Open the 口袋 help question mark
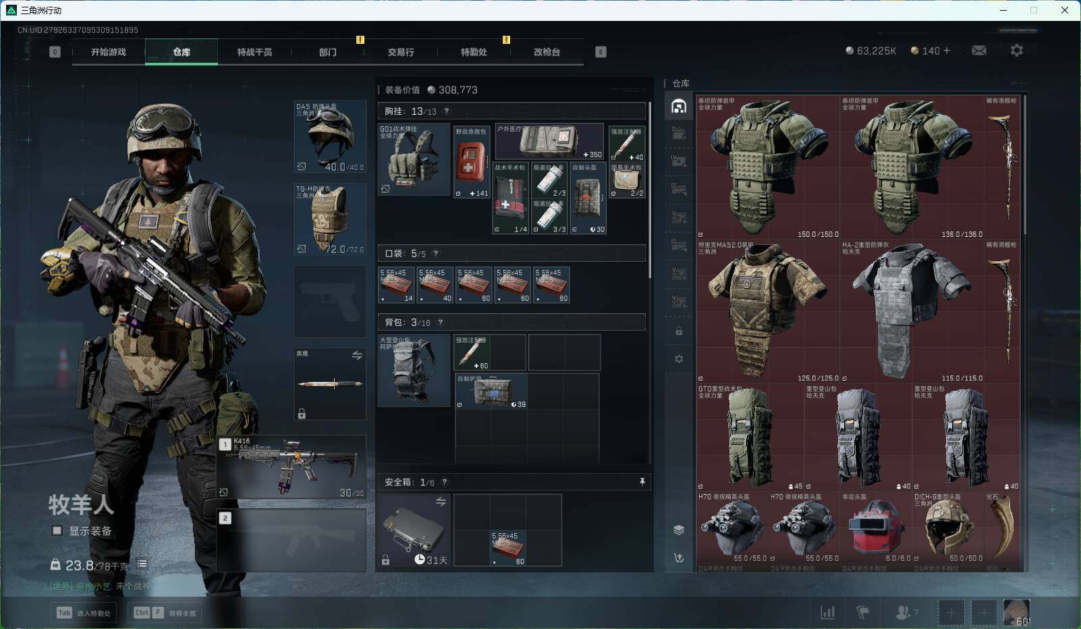The width and height of the screenshot is (1081, 629). pyautogui.click(x=435, y=254)
